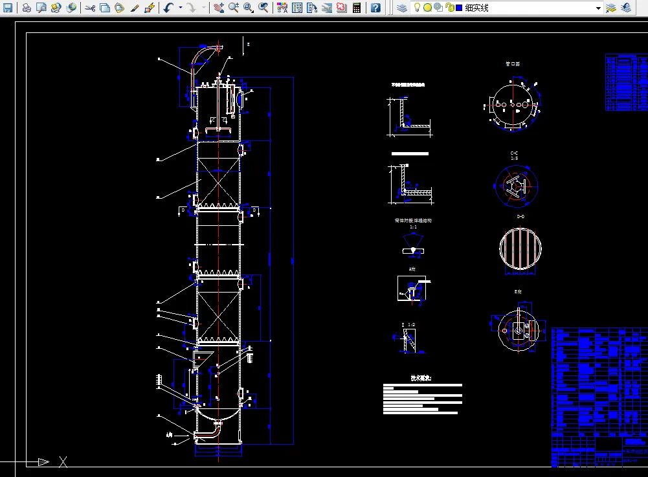The image size is (648, 477).
Task: Open the DesignCenter icon
Action: tap(297, 7)
